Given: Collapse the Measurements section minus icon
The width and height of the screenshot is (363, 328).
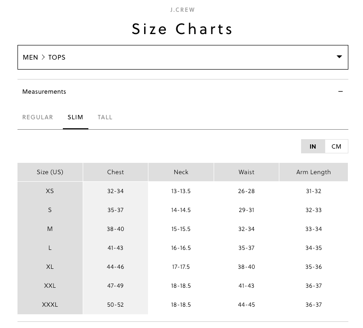Looking at the screenshot, I should pyautogui.click(x=340, y=91).
